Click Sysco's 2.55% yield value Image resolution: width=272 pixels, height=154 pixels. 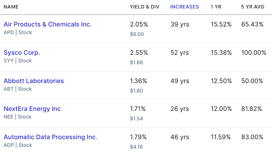139,53
